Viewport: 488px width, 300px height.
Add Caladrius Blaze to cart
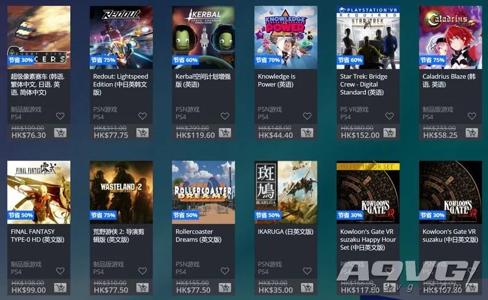click(472, 133)
